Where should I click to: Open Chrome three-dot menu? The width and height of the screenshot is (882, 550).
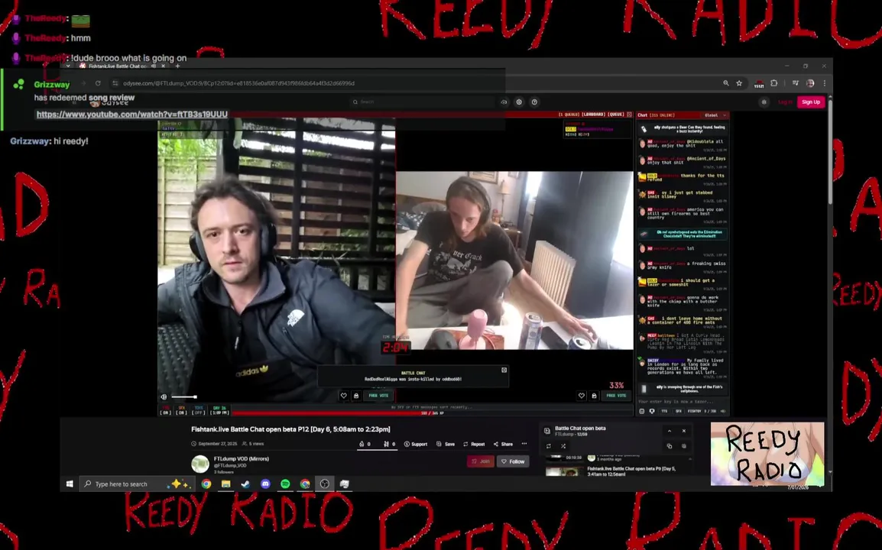coord(825,83)
